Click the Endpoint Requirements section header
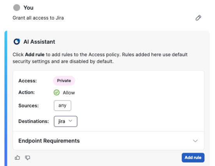This screenshot has width=215, height=166. [108, 141]
